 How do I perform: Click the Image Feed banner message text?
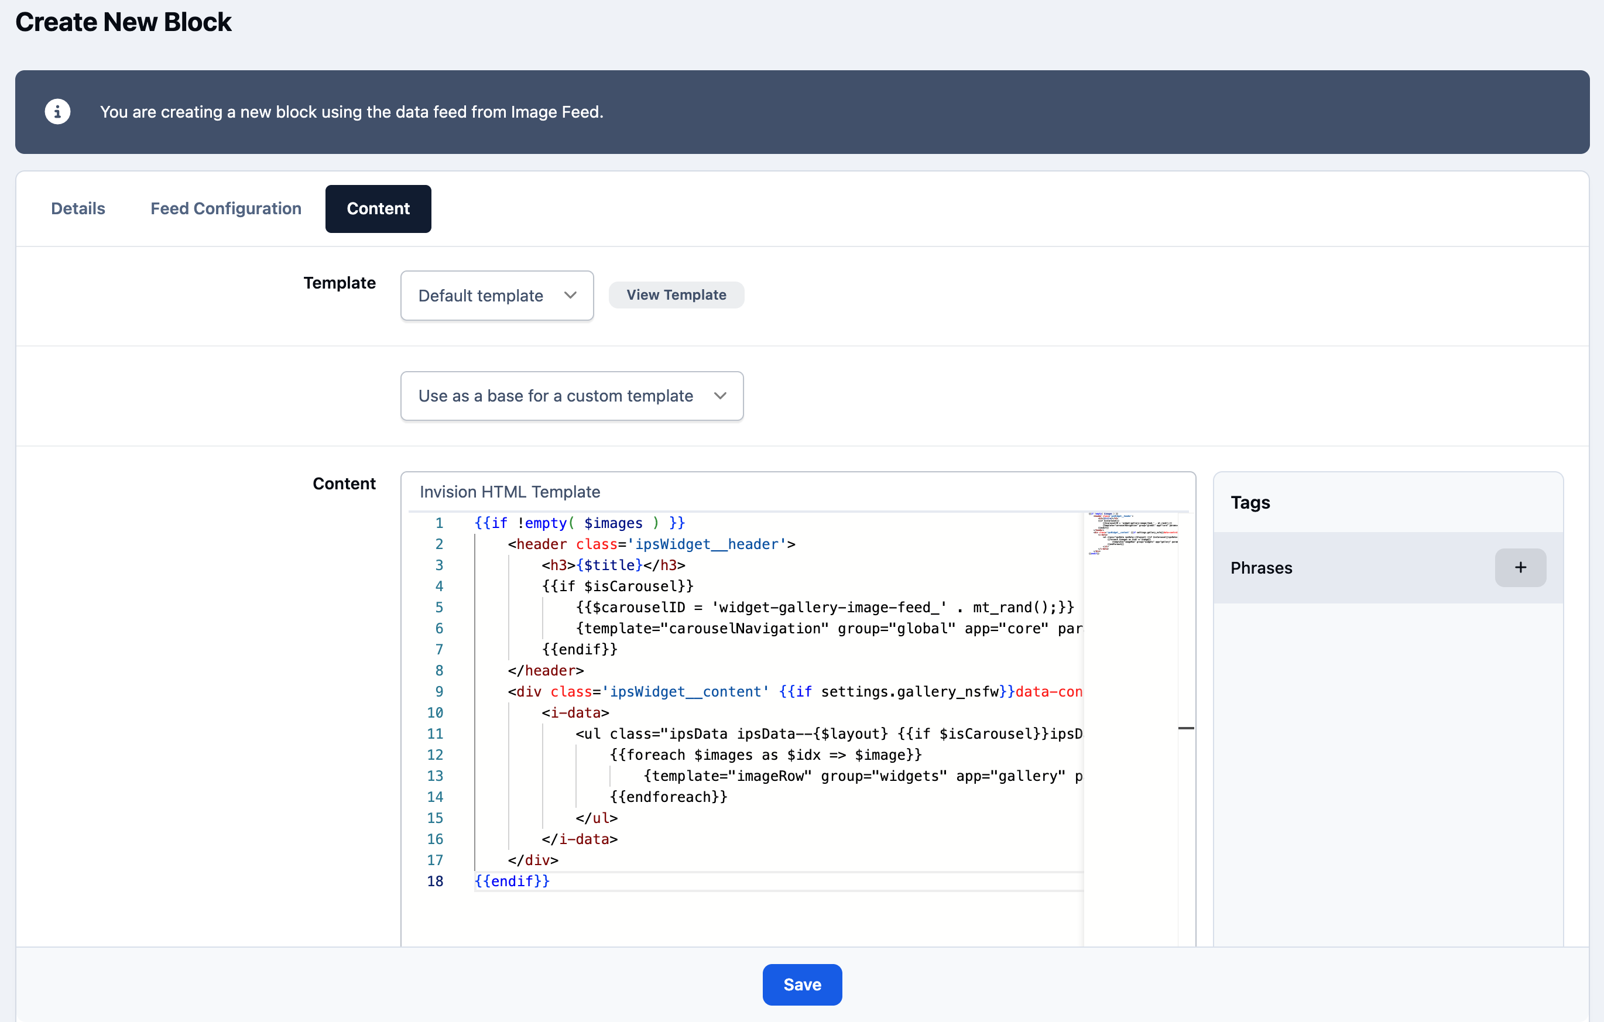(352, 112)
